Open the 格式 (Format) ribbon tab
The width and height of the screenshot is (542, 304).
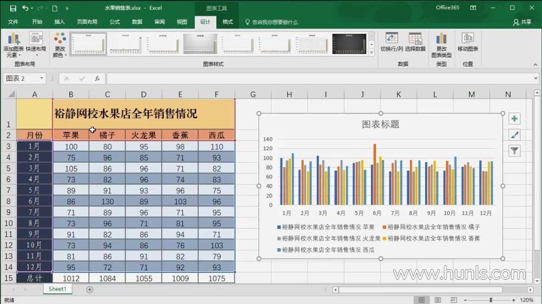[228, 22]
